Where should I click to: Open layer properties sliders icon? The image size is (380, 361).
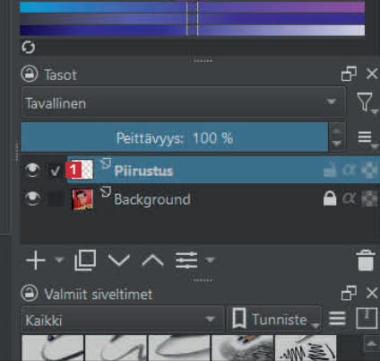[186, 260]
